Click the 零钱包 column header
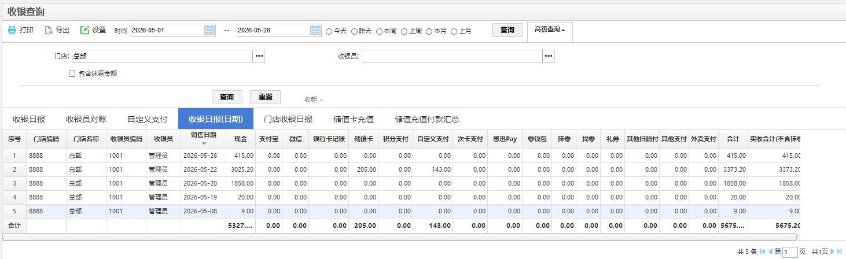 click(x=537, y=139)
